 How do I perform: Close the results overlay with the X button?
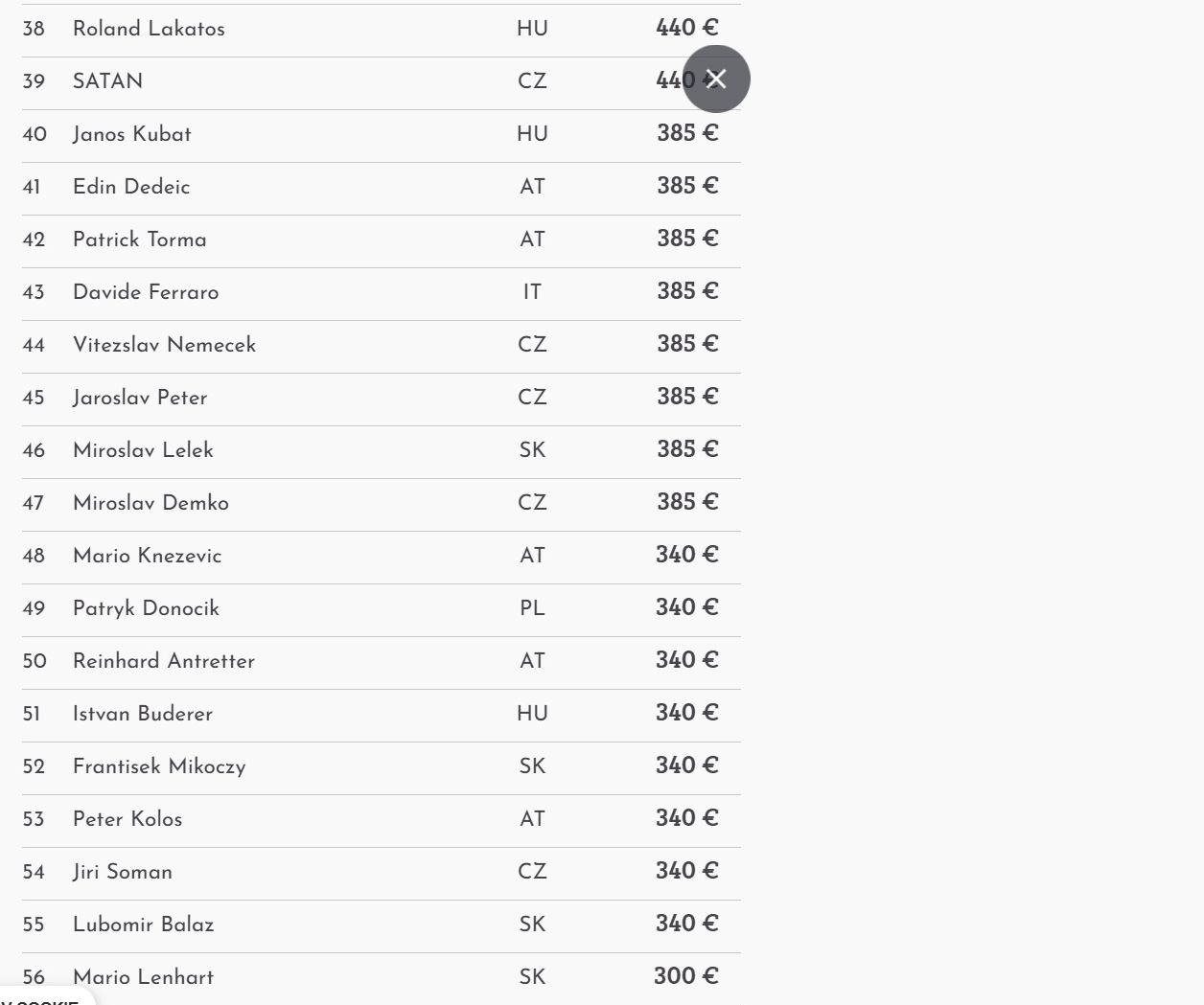click(716, 79)
